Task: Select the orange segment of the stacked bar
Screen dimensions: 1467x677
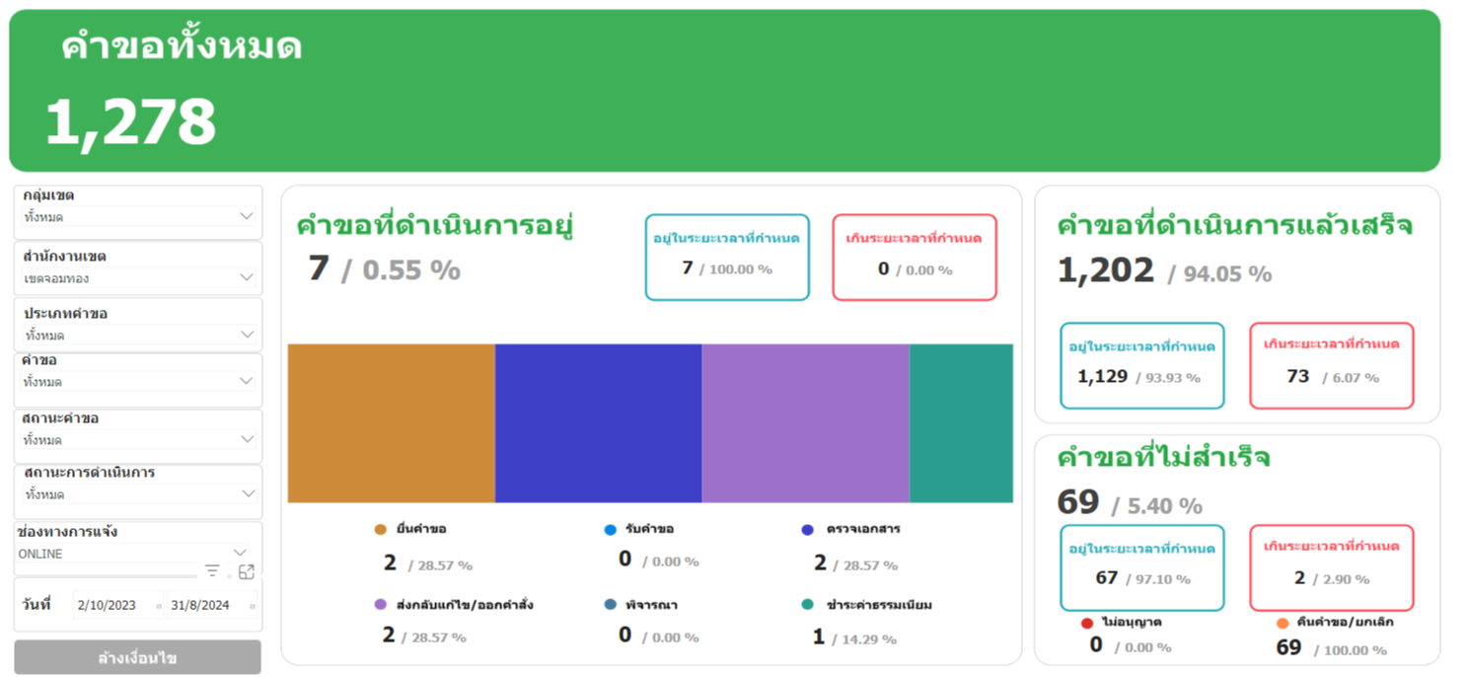Action: [391, 423]
